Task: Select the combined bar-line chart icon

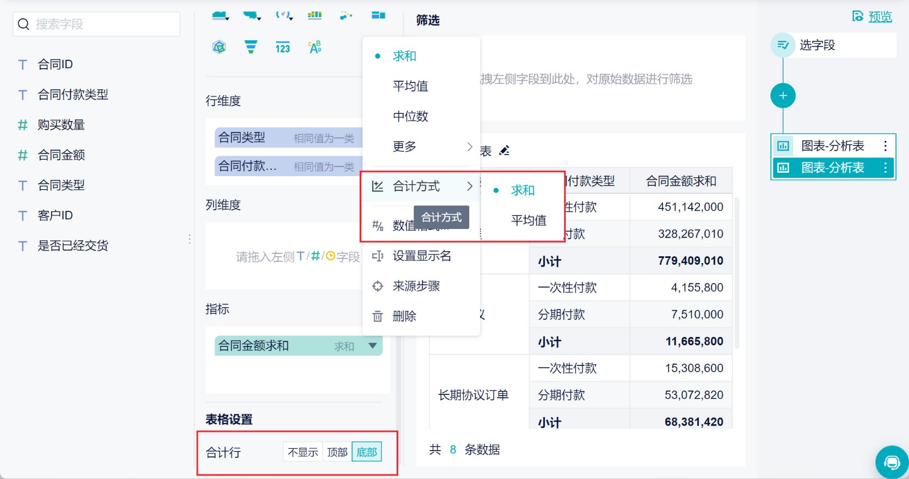Action: pyautogui.click(x=315, y=16)
